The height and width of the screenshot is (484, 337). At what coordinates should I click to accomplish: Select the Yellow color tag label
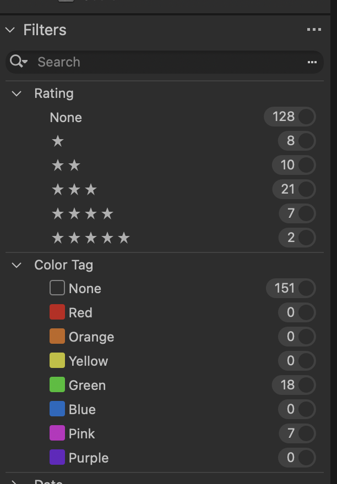pyautogui.click(x=88, y=361)
